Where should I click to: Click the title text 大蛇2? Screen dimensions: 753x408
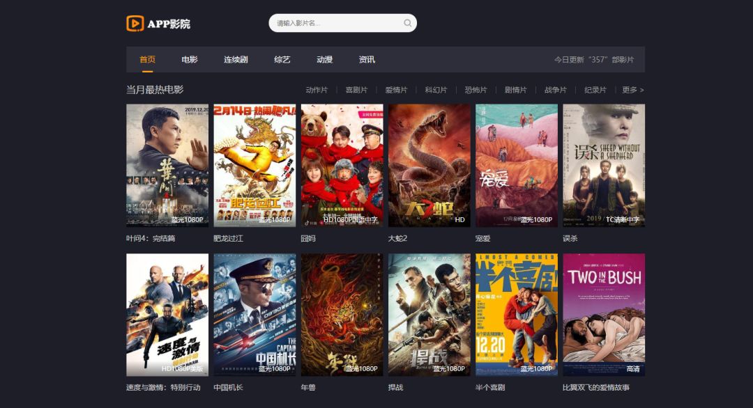[397, 238]
